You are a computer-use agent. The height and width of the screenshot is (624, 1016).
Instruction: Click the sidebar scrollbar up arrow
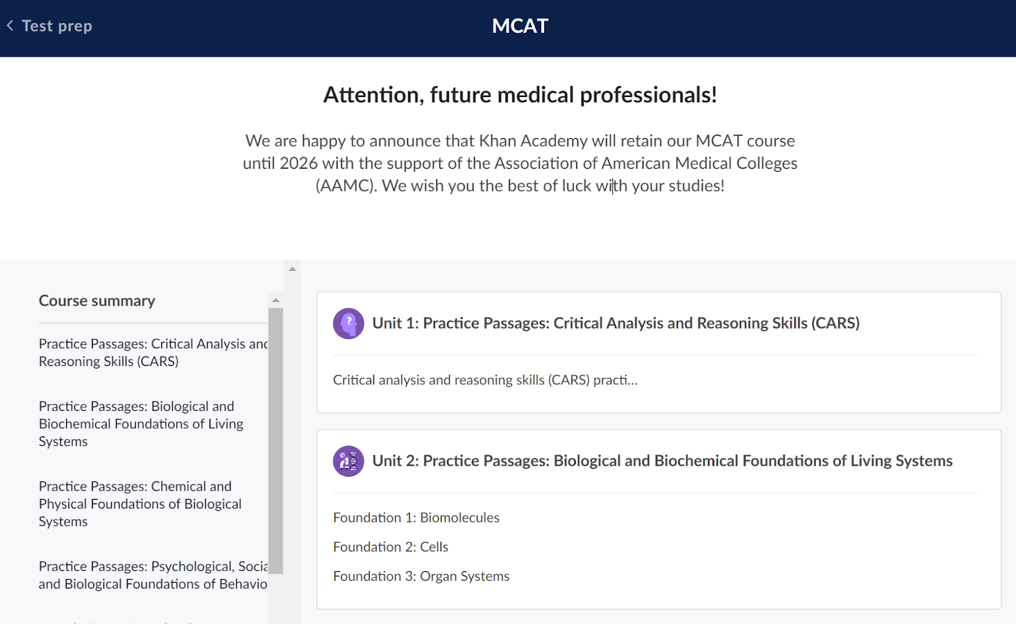276,300
